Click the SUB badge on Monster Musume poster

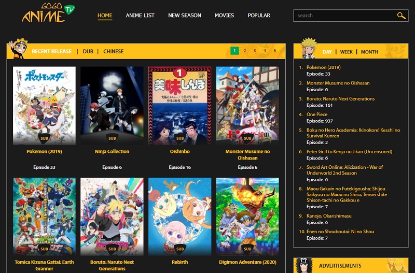point(247,138)
